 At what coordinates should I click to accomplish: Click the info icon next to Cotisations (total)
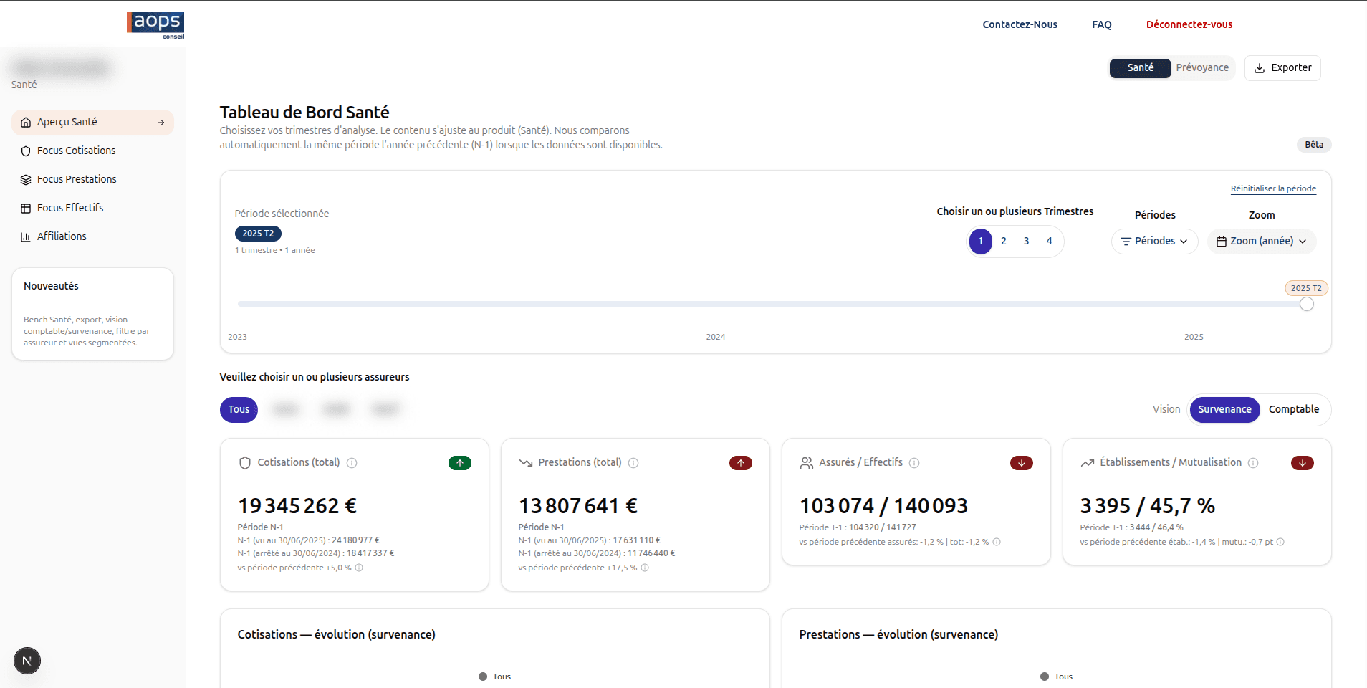[352, 463]
